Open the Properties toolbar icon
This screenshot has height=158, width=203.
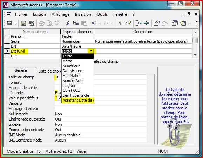tap(156, 23)
